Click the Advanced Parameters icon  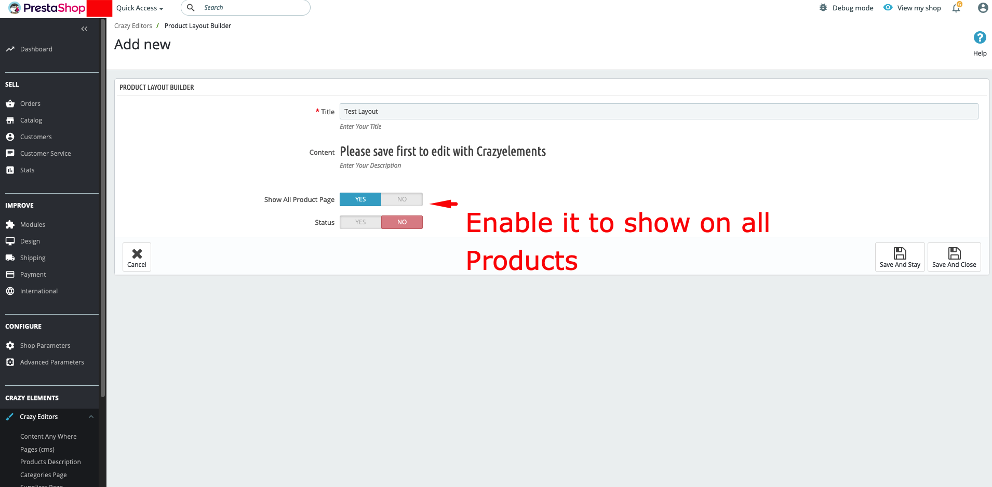10,362
